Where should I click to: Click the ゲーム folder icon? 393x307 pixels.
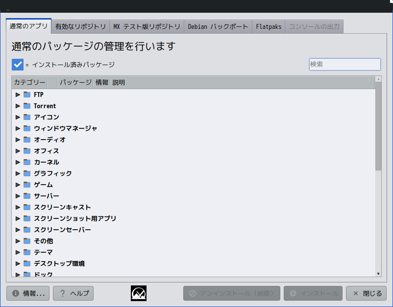click(x=27, y=185)
